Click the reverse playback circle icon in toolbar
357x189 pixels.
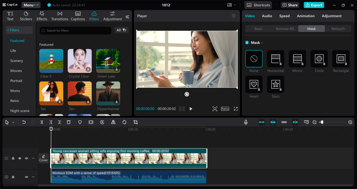(102, 122)
